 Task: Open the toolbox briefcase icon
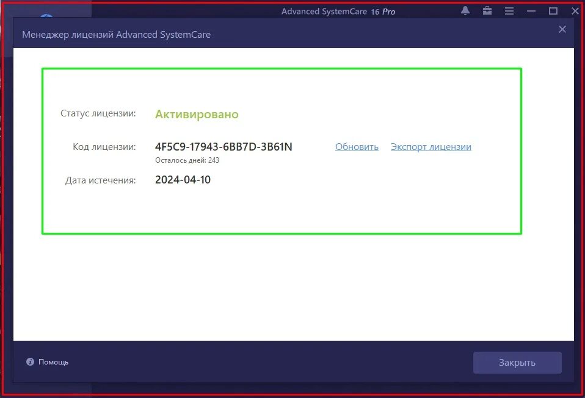[487, 11]
